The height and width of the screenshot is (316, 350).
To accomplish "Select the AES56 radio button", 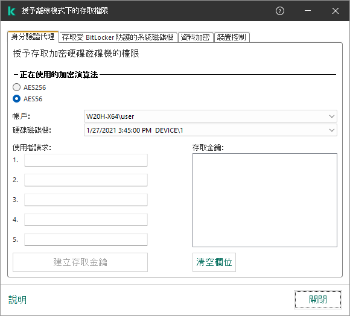I will coord(16,98).
